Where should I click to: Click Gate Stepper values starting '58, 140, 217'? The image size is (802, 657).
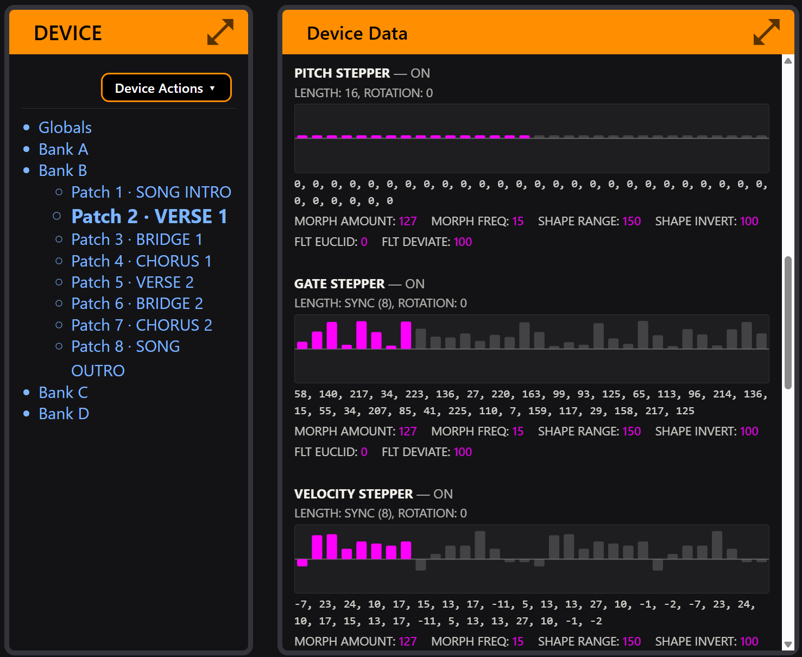(x=531, y=402)
